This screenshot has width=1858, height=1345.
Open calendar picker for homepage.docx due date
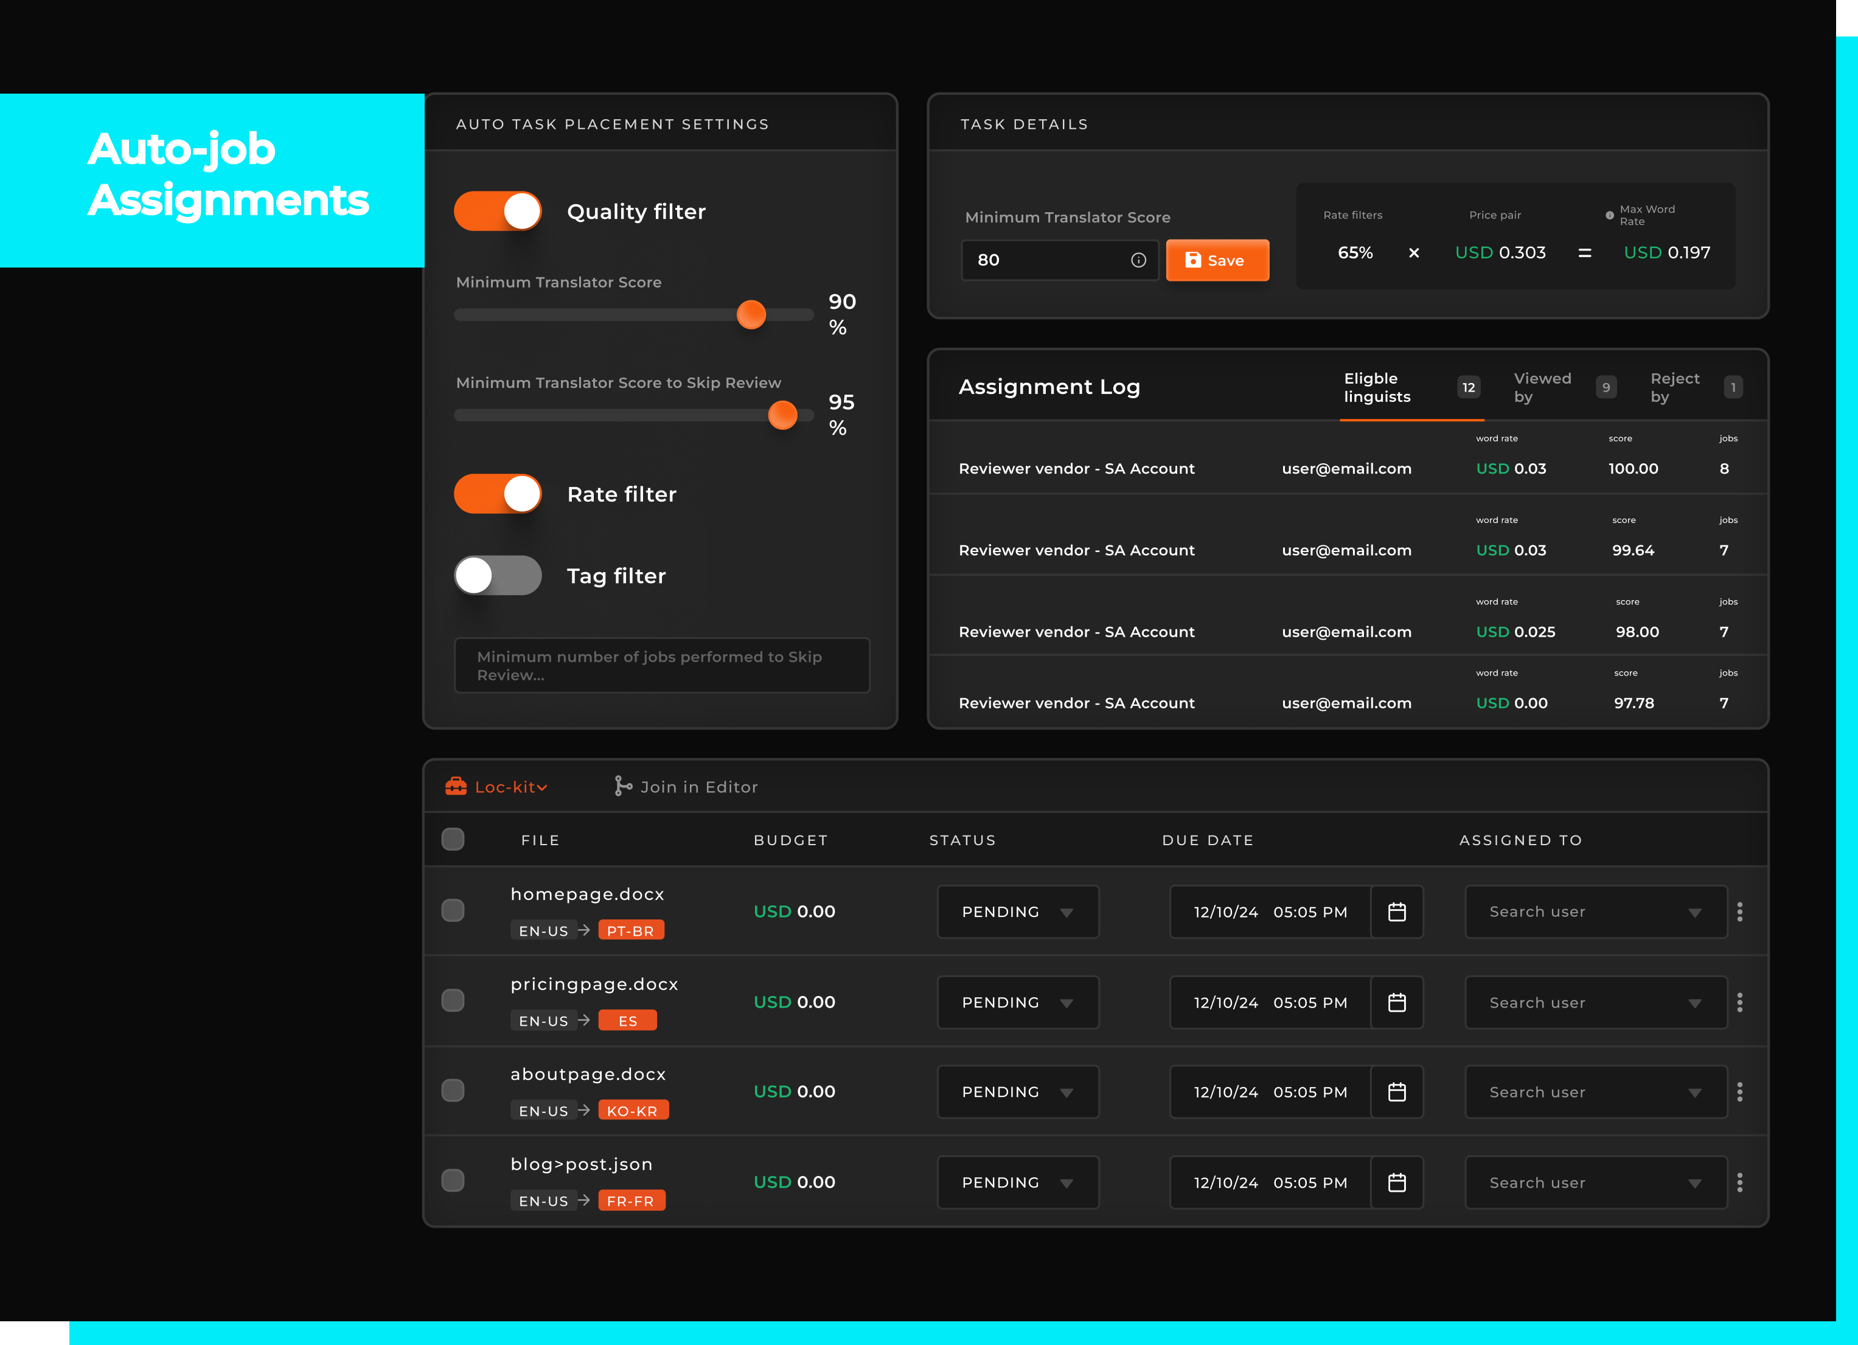(x=1397, y=912)
